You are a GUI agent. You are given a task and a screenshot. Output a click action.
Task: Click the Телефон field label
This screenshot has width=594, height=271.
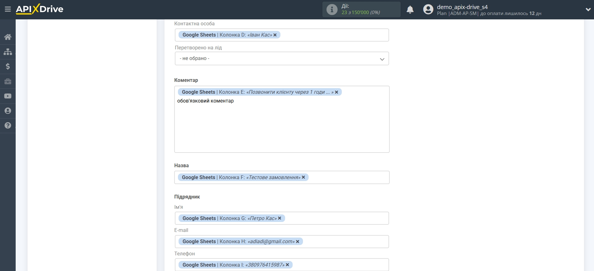click(x=185, y=253)
